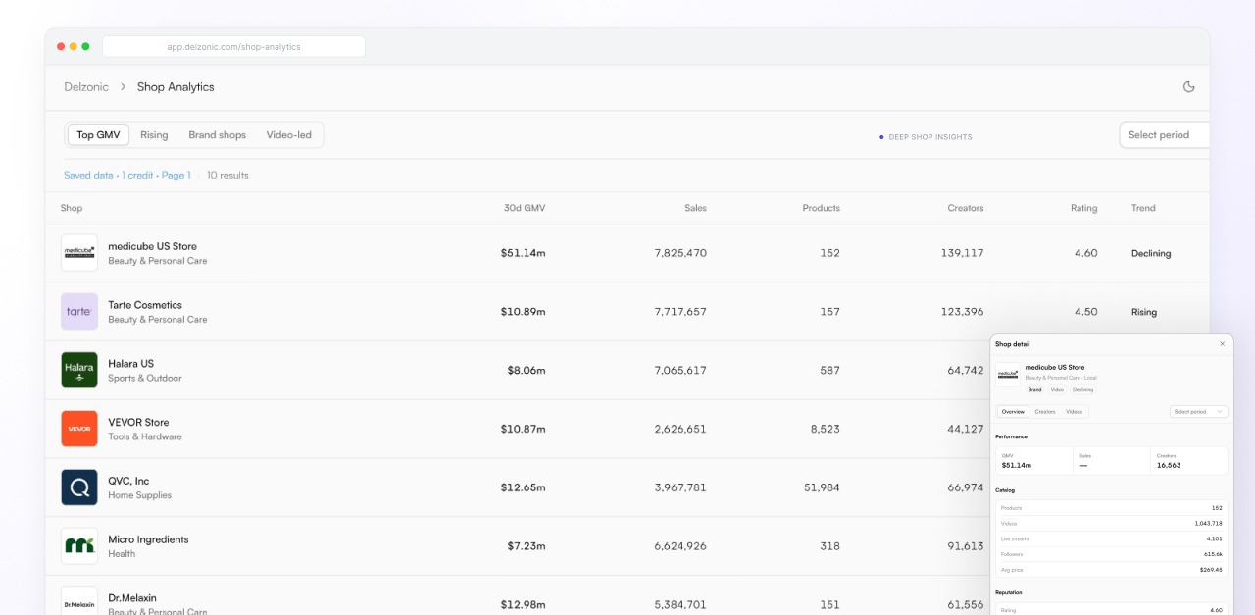Click the Shop column header
Screen dimensions: 1255x615
click(x=72, y=208)
